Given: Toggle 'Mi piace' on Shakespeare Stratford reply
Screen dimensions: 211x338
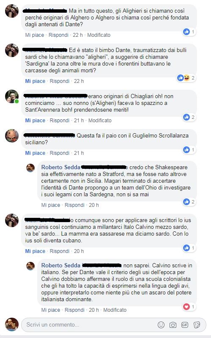Looking at the screenshot, I should [x=51, y=205].
